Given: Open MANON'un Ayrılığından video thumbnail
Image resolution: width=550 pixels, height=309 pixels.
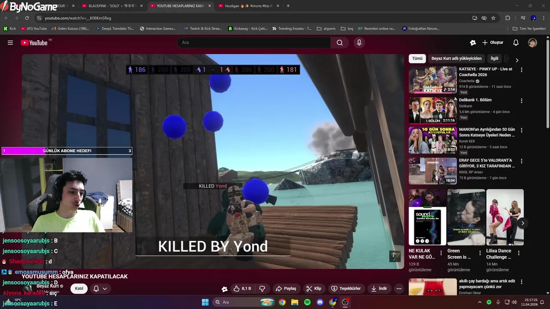Looking at the screenshot, I should [433, 140].
